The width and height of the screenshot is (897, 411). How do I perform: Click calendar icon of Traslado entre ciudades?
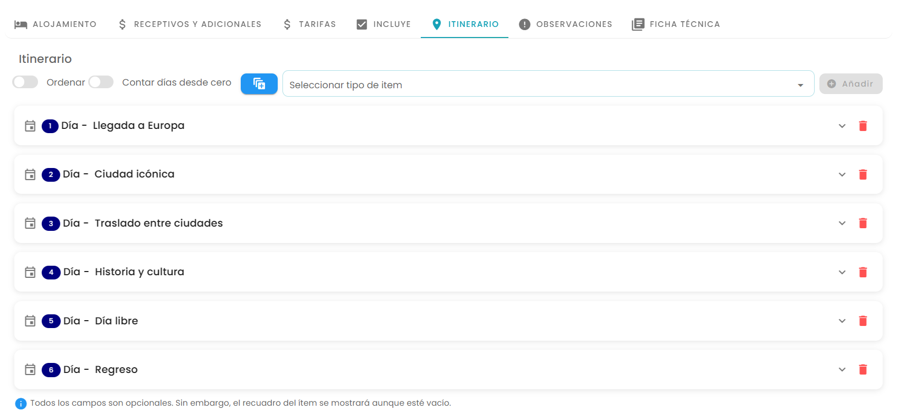[x=30, y=223]
